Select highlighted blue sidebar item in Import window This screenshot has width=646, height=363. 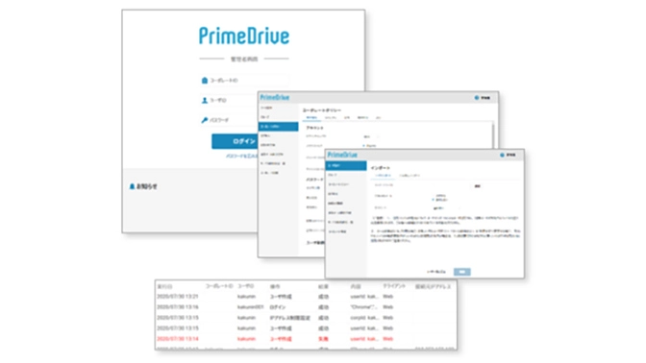(x=346, y=165)
